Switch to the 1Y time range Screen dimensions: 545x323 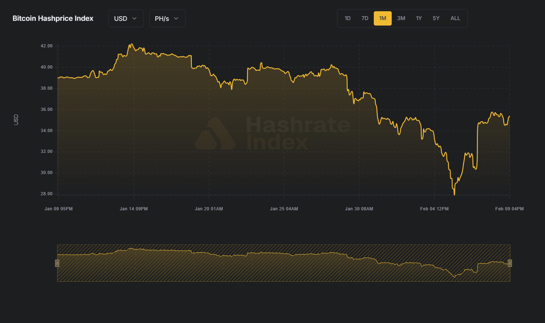point(419,18)
